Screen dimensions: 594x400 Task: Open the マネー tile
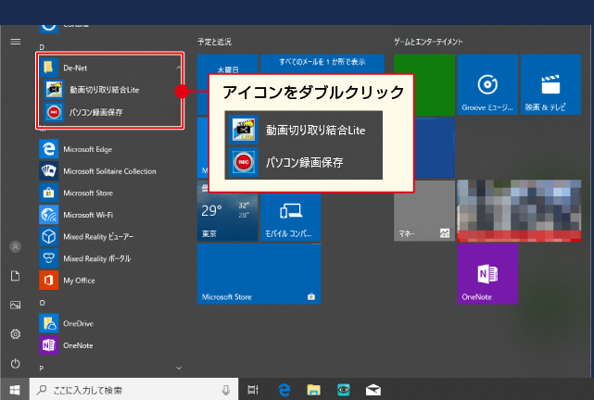point(424,211)
